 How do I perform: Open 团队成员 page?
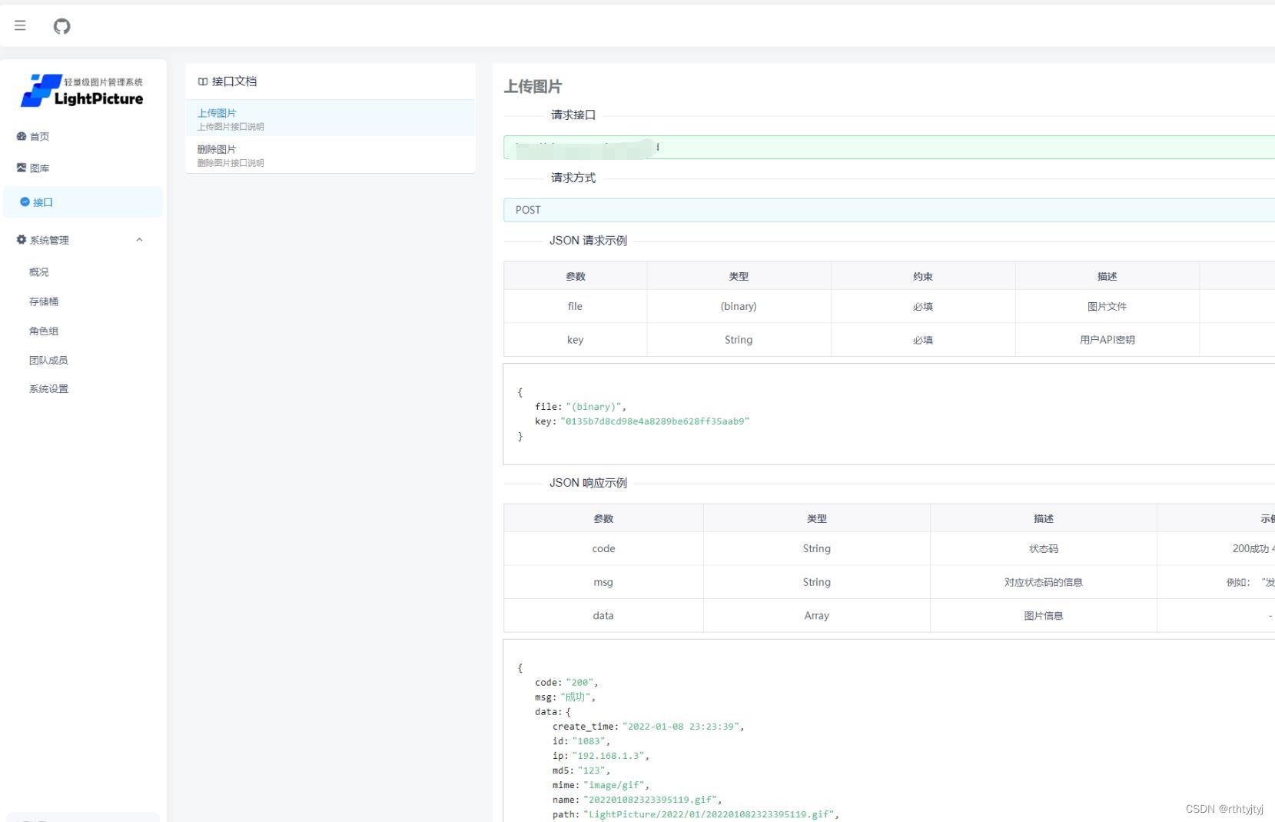click(x=48, y=360)
